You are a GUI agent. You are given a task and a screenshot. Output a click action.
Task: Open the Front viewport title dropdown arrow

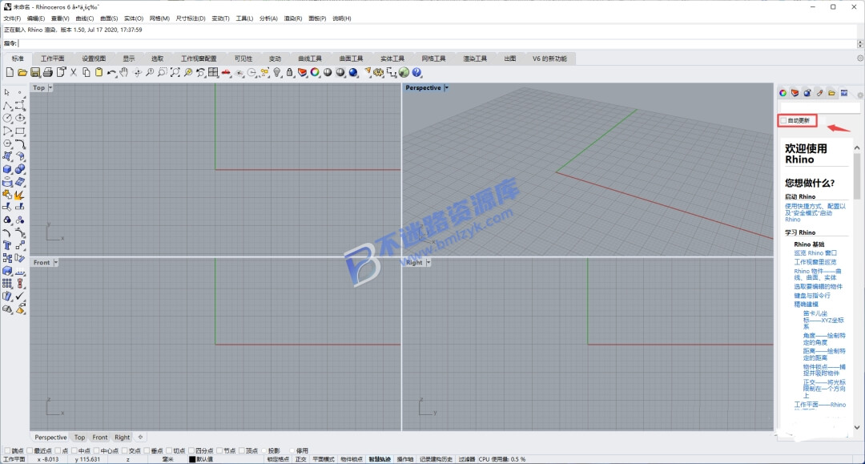coord(56,263)
